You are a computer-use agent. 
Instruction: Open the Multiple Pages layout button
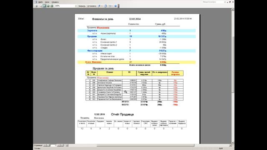coord(52,6)
